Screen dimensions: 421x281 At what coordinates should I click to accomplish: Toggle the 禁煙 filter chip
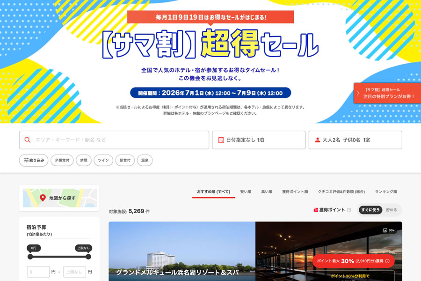point(84,160)
